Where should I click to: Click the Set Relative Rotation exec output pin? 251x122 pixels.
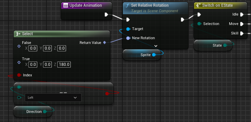click(x=182, y=20)
